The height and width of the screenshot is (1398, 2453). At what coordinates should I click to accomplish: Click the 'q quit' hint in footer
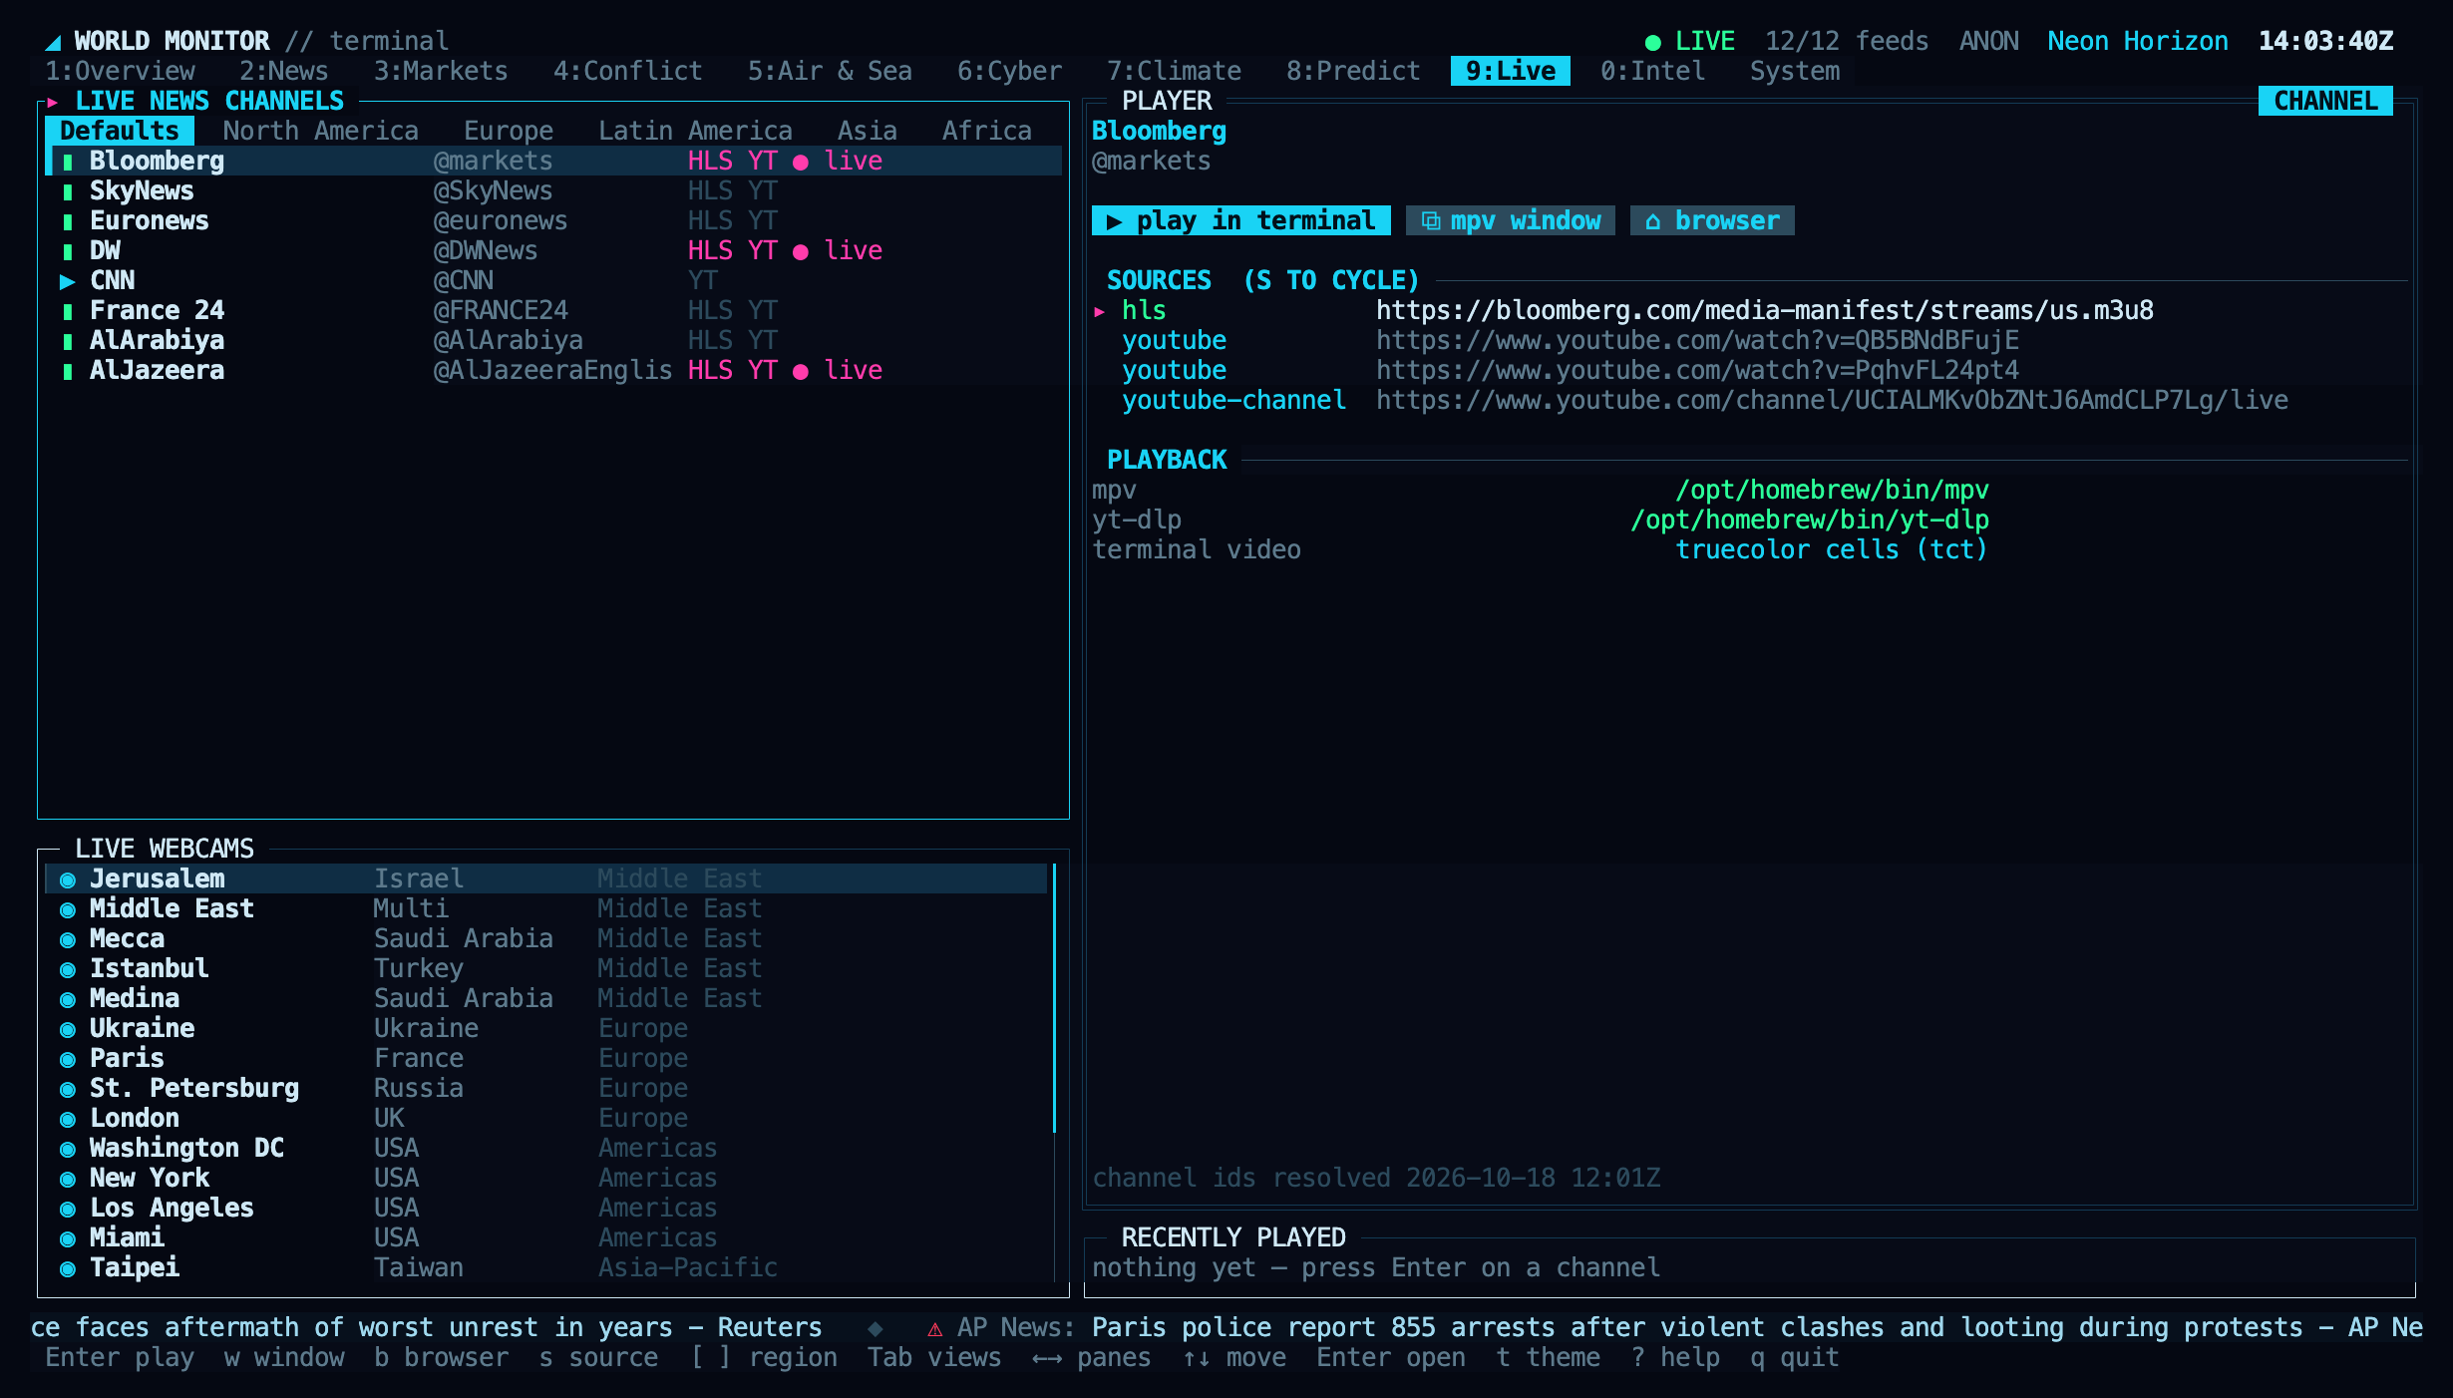(x=1795, y=1357)
